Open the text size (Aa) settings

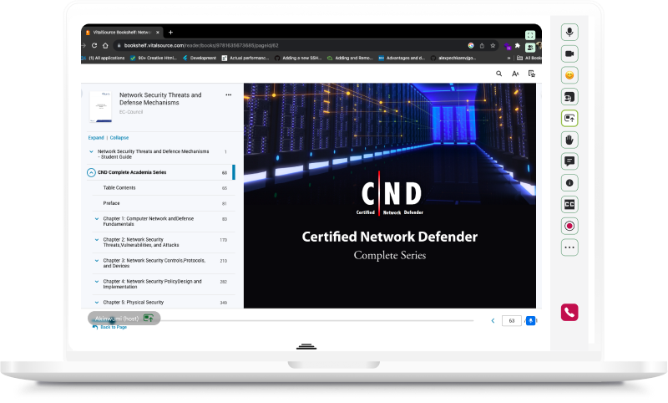point(515,74)
